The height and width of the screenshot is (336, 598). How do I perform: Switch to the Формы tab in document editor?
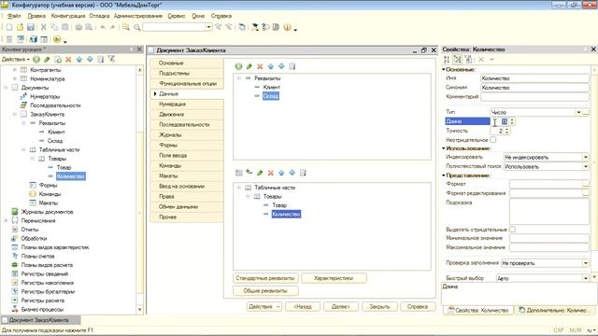pyautogui.click(x=187, y=146)
